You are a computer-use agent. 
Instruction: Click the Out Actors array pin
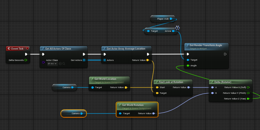tap(84, 60)
